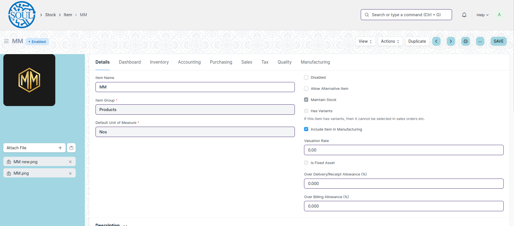Screen dimensions: 514x226
Task: Remove MM.png attachment
Action: coord(70,173)
